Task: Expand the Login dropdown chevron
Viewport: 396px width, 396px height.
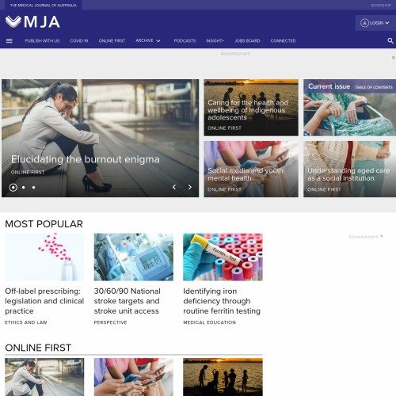Action: tap(387, 23)
